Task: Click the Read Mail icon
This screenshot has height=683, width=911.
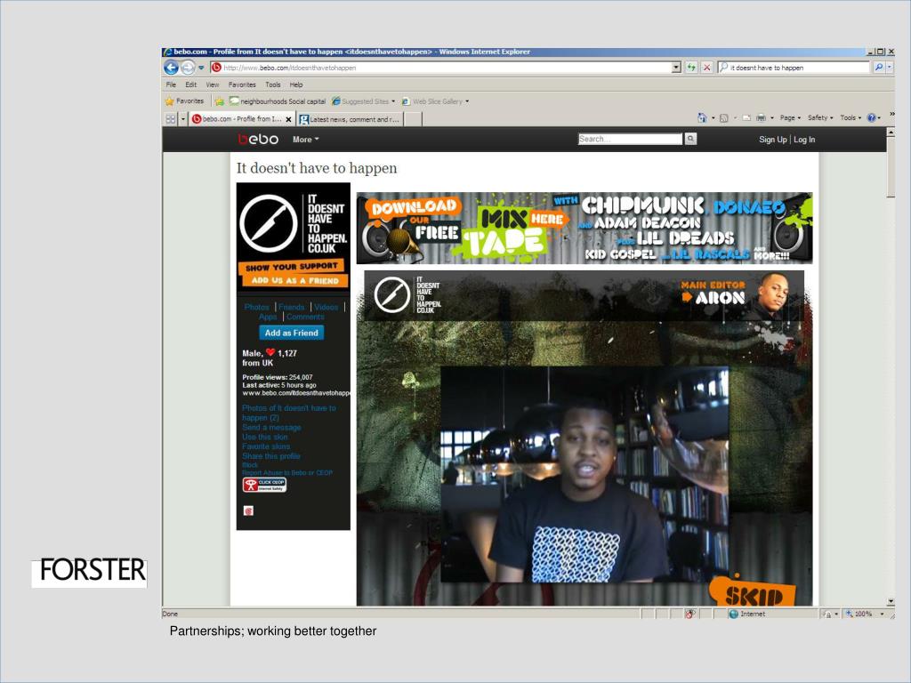Action: point(746,118)
